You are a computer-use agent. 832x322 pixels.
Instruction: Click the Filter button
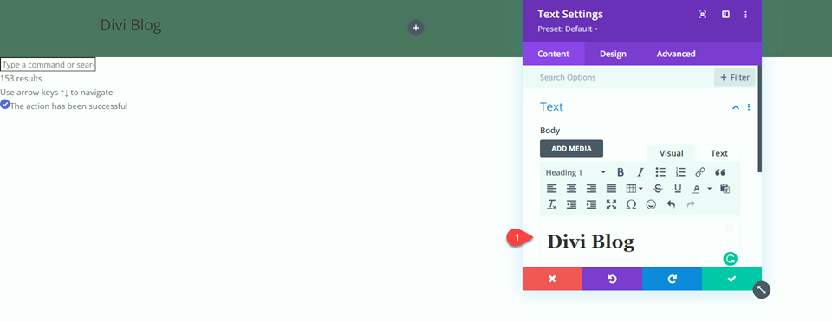click(735, 77)
